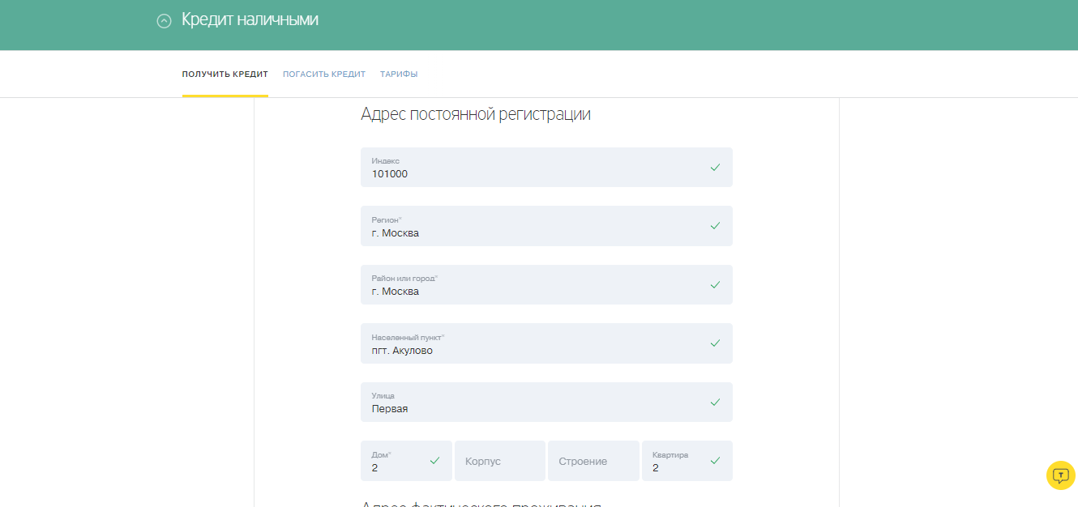Select the active ПОЛУЧИТЬ КРЕДИТ tab

225,74
